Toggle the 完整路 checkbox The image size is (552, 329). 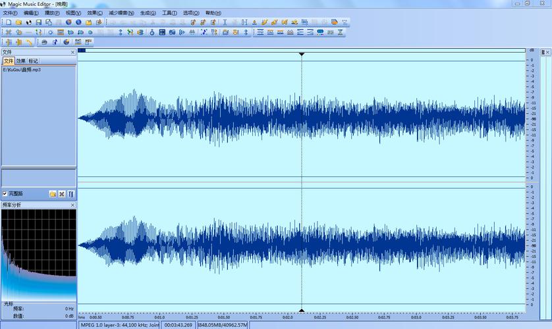(x=5, y=193)
